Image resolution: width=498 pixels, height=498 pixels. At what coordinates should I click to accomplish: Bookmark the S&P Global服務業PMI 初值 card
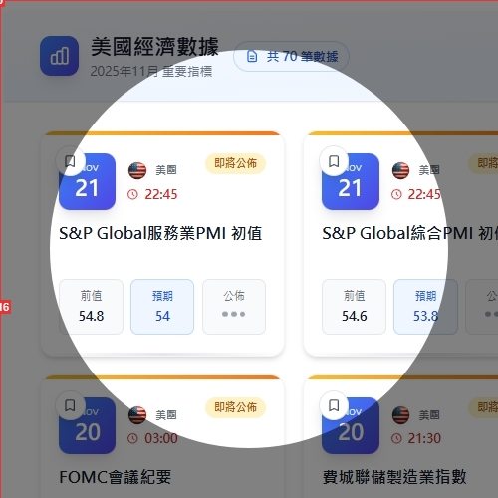[70, 161]
